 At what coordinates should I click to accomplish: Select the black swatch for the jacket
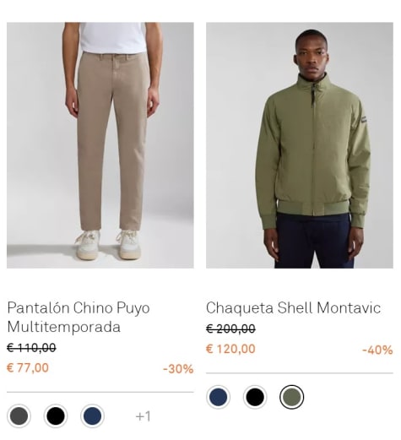click(x=255, y=397)
